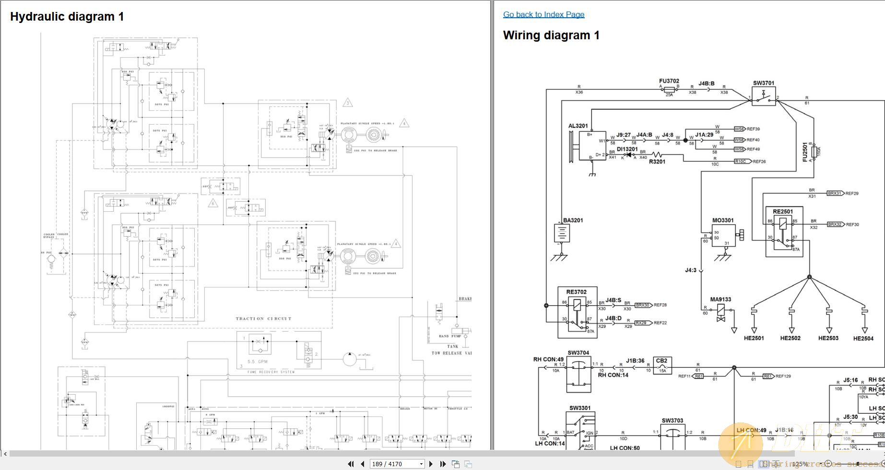885x470 pixels.
Task: Open the 125% zoom dropdown
Action: click(821, 464)
